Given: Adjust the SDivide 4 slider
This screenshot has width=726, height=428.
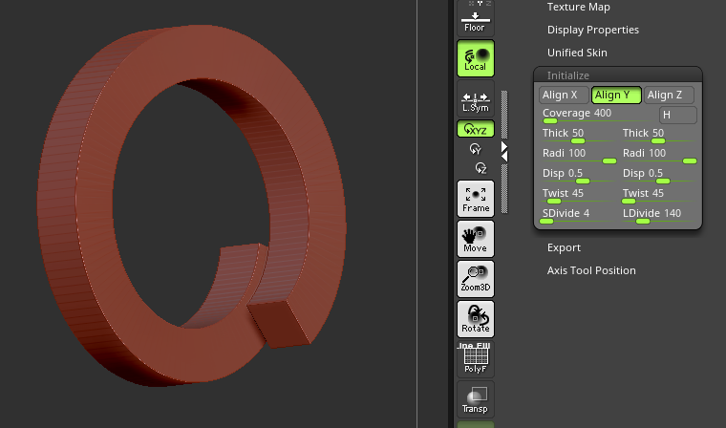Looking at the screenshot, I should (578, 216).
